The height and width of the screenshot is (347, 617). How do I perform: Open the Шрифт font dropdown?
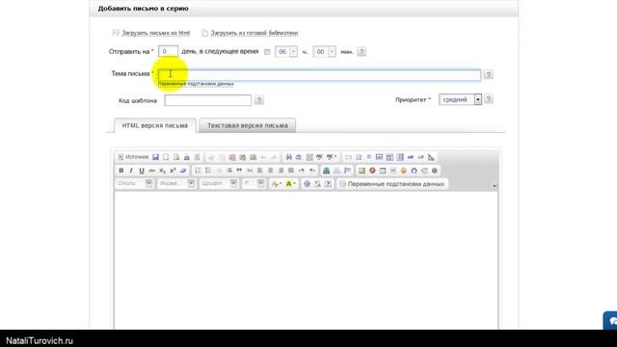coord(219,183)
